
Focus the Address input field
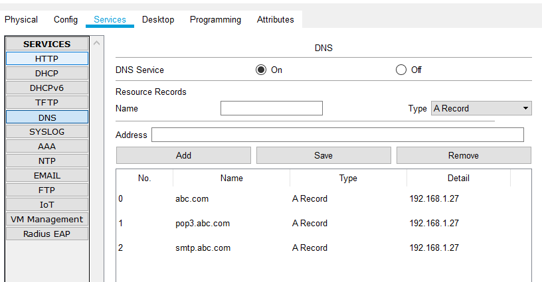click(x=337, y=135)
